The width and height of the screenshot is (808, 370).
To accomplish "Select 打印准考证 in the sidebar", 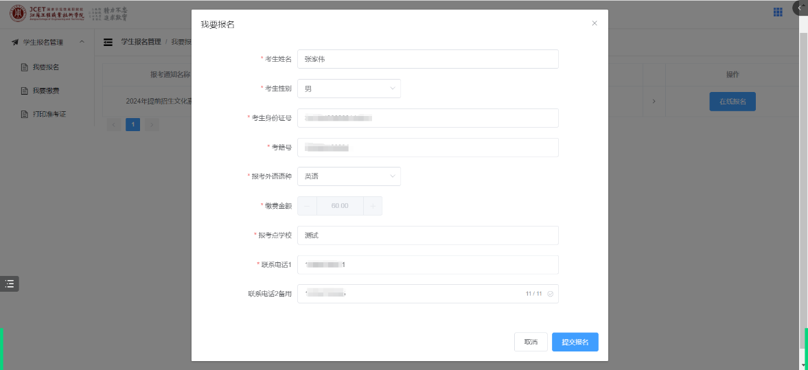I will 49,114.
